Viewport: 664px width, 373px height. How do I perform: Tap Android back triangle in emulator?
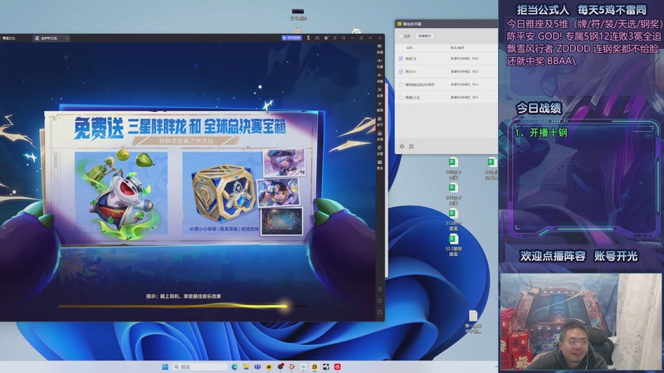tap(379, 289)
